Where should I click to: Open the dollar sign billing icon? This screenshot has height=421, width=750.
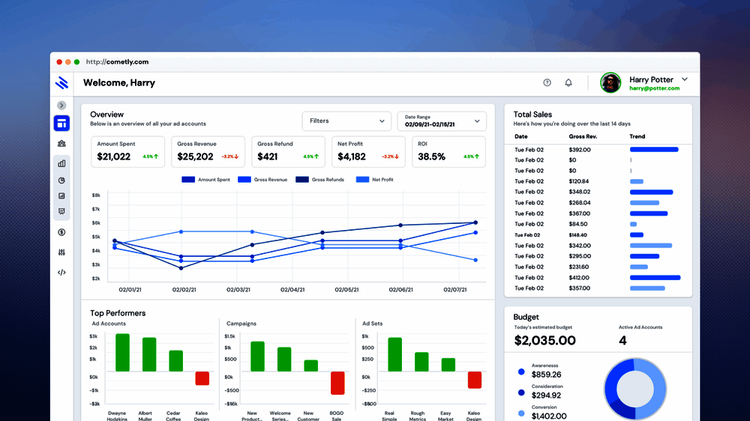61,232
